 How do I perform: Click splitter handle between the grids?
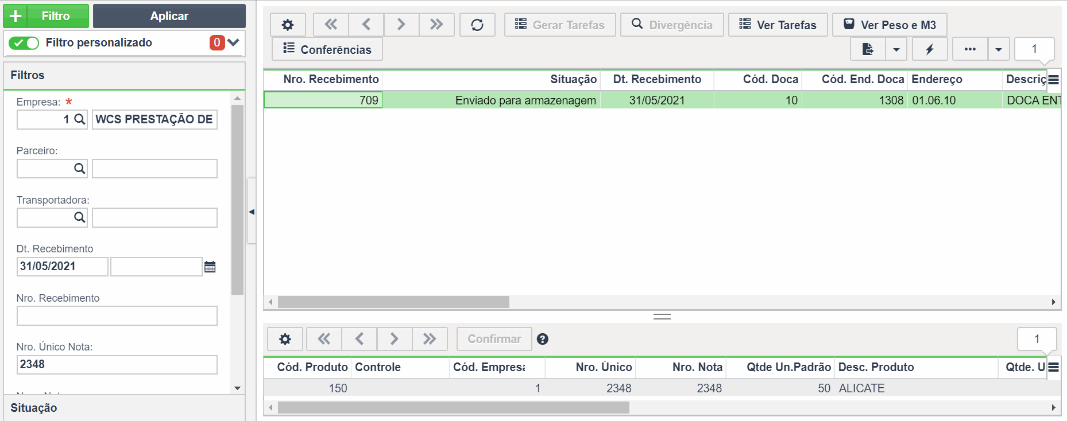[662, 317]
